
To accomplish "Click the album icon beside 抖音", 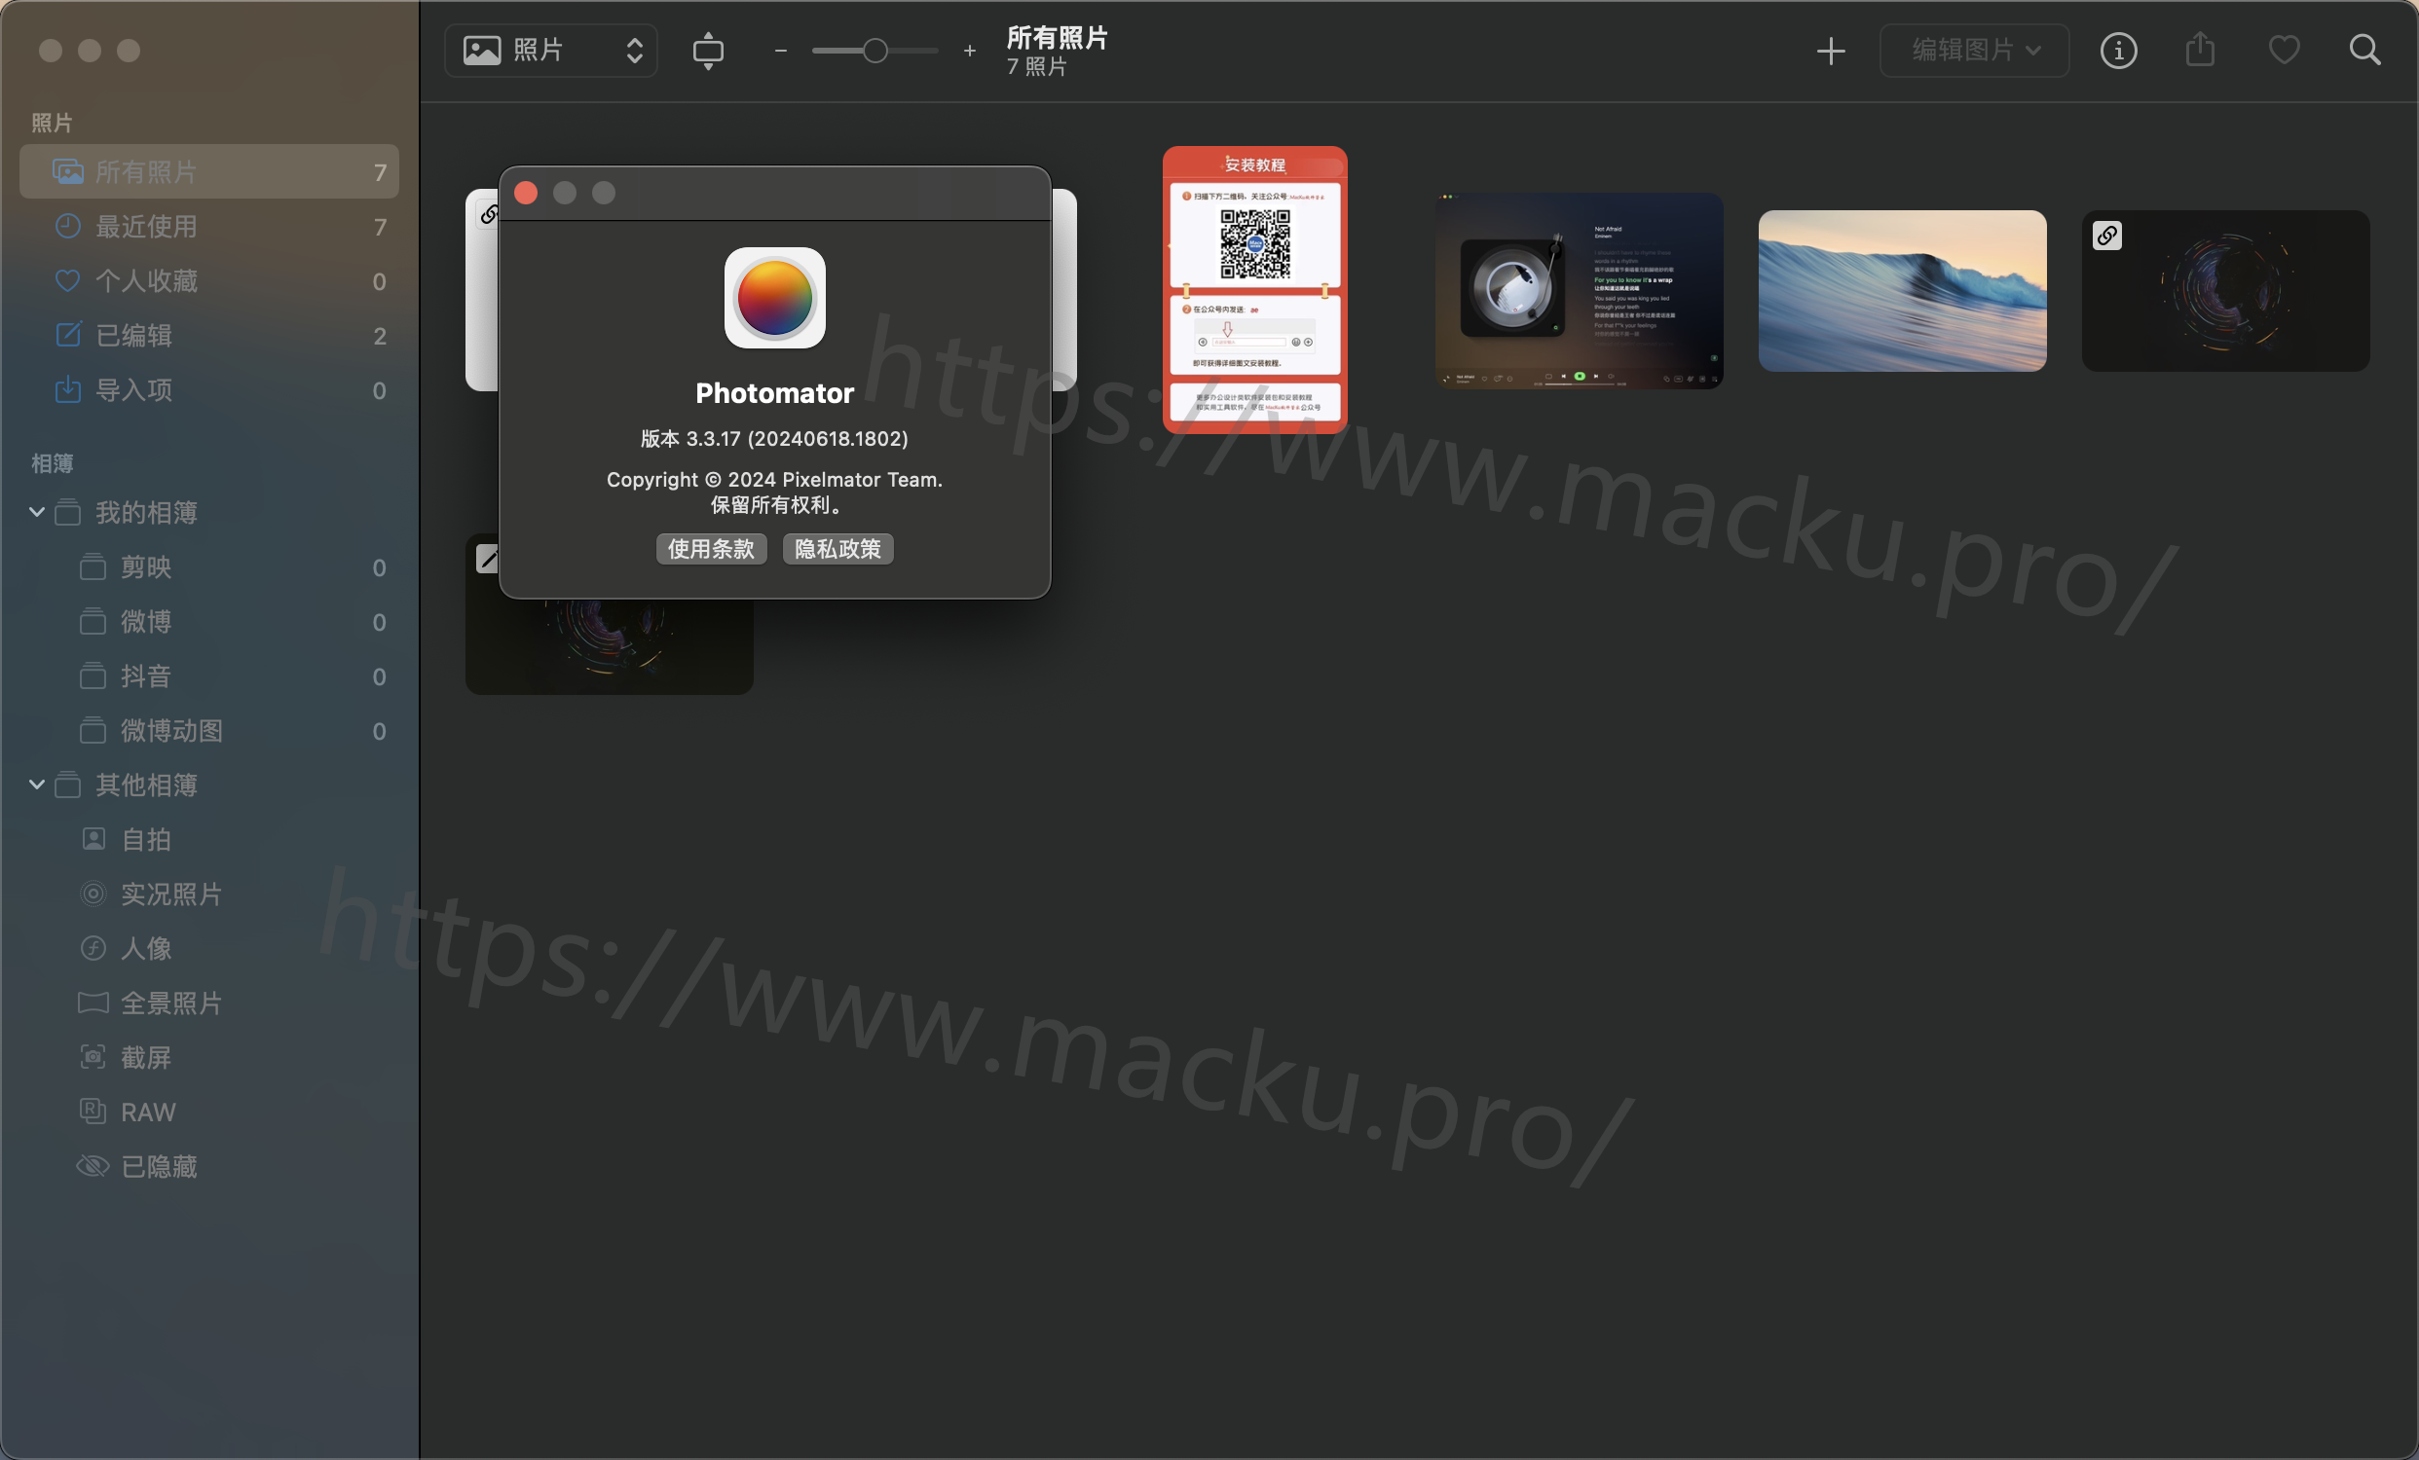I will [93, 676].
